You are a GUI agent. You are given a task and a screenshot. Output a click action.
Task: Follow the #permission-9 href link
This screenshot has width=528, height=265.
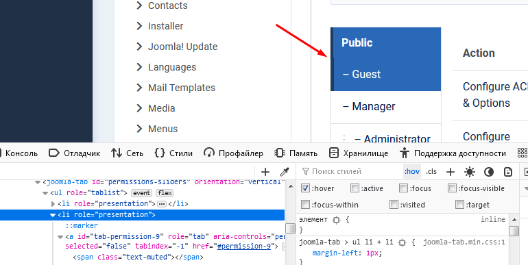[x=244, y=246]
